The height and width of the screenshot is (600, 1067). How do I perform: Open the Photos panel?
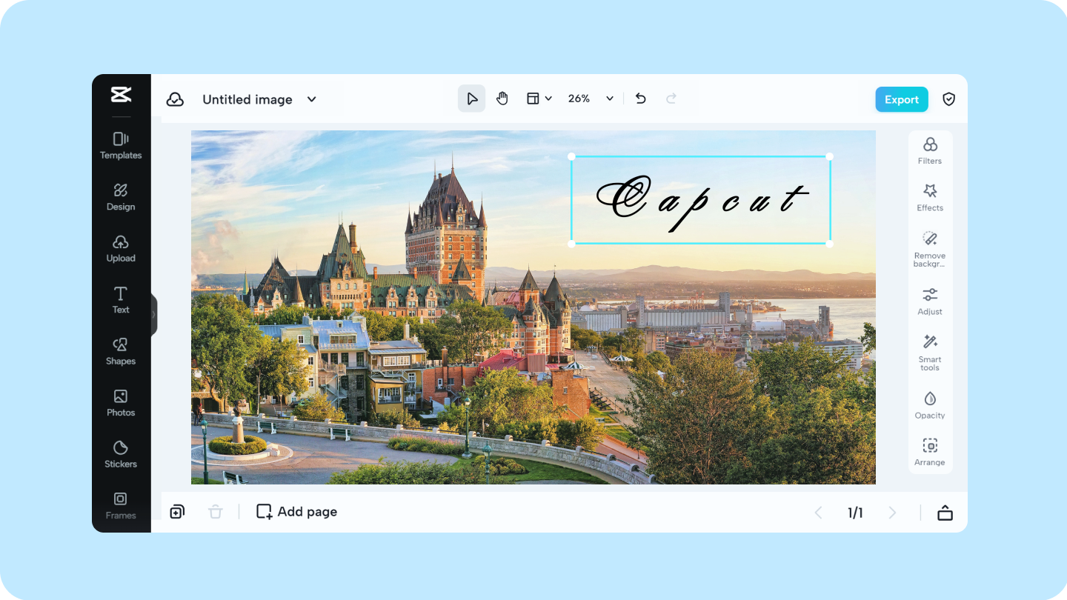pos(120,402)
